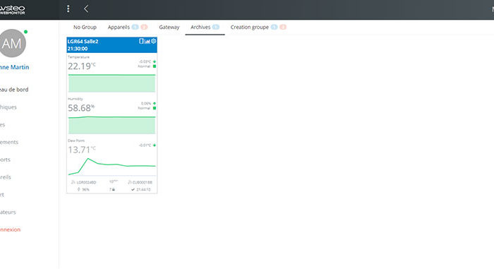494x269 pixels.
Task: Open LGR64 Salle2 device details icon
Action: click(141, 41)
